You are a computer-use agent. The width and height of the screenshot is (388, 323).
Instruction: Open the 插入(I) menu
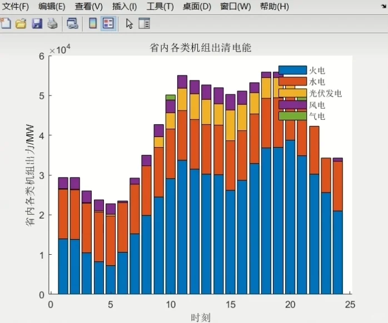(125, 7)
